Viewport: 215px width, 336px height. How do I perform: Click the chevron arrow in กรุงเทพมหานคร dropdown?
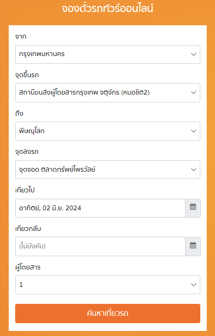pyautogui.click(x=193, y=55)
